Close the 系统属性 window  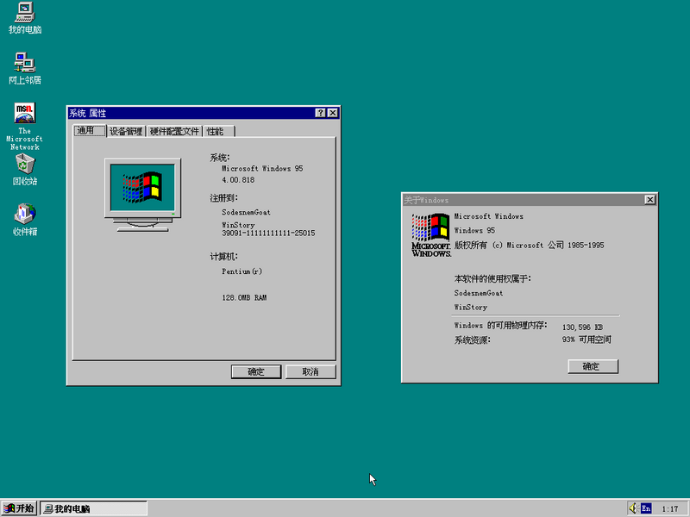tap(333, 113)
